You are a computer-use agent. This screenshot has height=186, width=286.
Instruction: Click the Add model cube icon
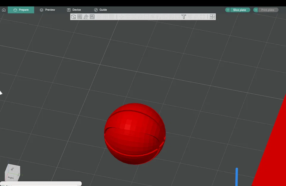(x=74, y=17)
